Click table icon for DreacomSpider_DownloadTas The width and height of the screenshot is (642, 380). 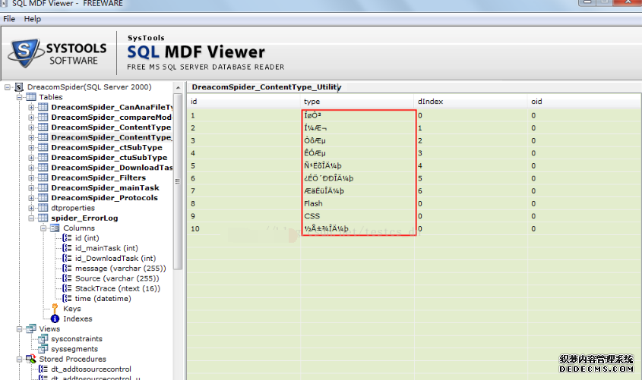point(43,168)
